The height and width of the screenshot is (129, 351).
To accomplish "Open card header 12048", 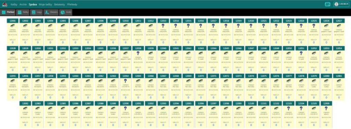I will pos(264,48).
